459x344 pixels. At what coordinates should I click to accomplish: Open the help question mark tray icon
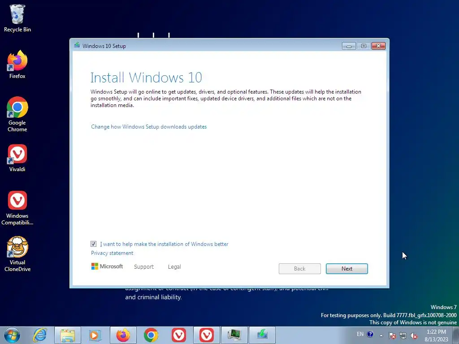tap(370, 334)
